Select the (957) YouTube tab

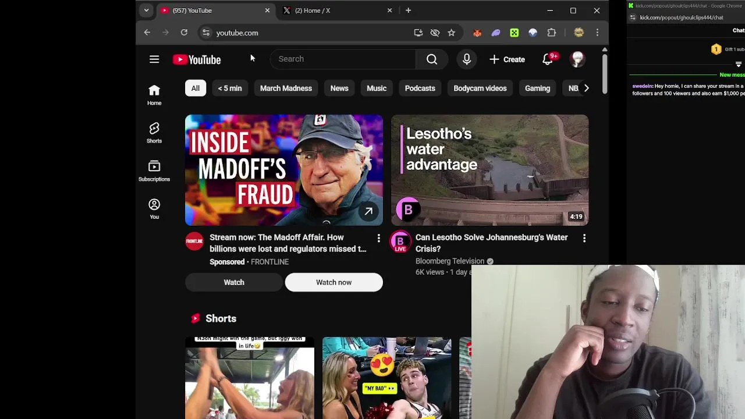[215, 10]
